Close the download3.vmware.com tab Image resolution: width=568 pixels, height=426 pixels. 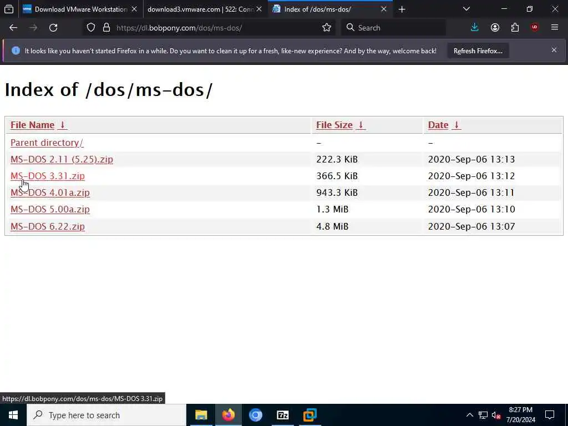259,9
